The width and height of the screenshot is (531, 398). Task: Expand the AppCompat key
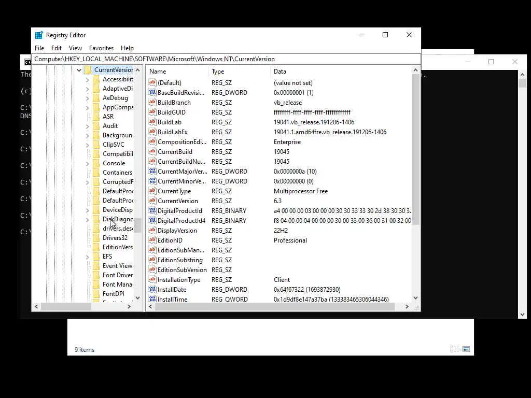[87, 108]
